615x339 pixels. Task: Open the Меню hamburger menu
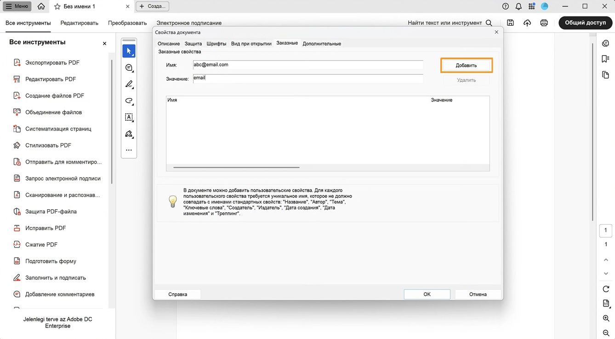click(17, 6)
